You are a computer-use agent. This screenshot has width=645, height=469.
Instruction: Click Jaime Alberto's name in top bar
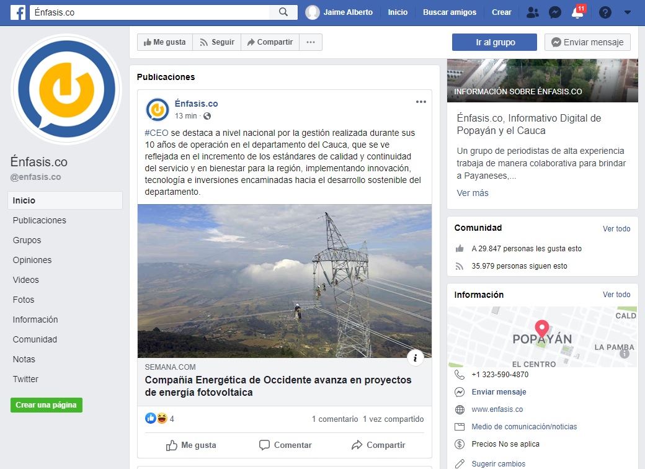pyautogui.click(x=348, y=12)
